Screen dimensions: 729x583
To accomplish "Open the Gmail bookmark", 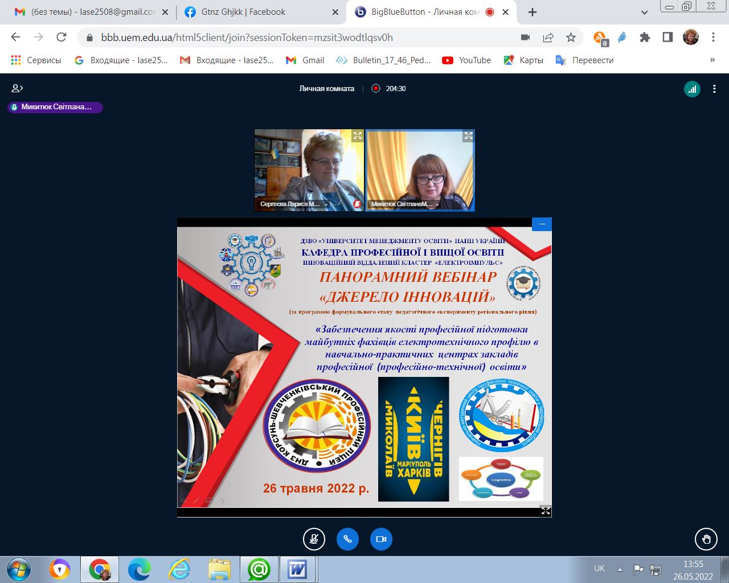I will pos(305,60).
